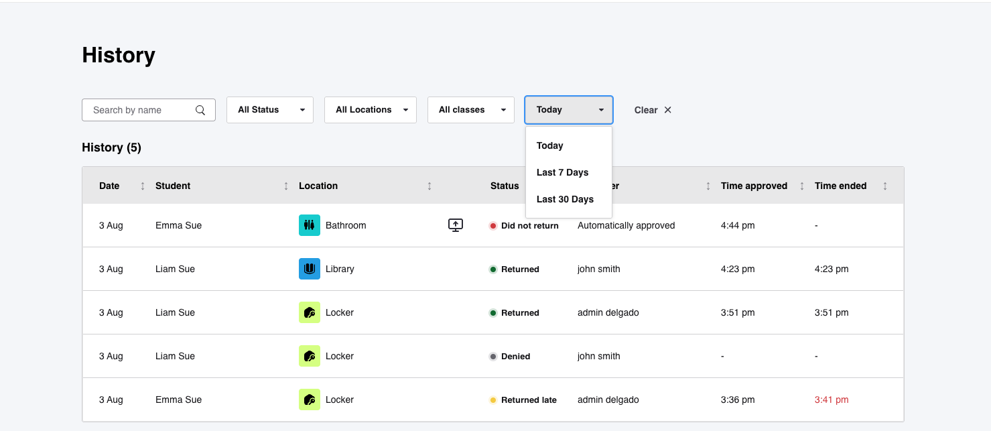Viewport: 991px width, 431px height.
Task: Click Returned status in Library row
Action: pos(520,269)
